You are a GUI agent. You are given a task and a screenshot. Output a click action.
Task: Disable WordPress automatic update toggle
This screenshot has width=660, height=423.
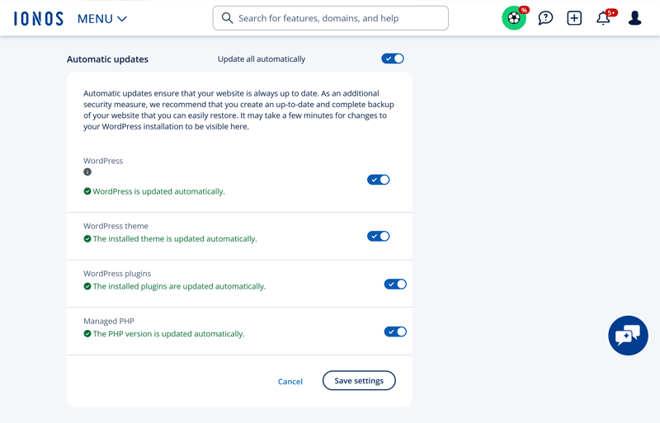[x=379, y=180]
